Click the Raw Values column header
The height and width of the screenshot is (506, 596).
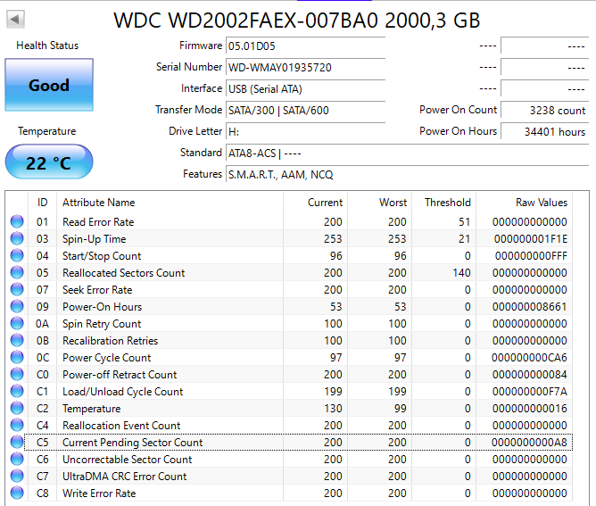coord(541,203)
